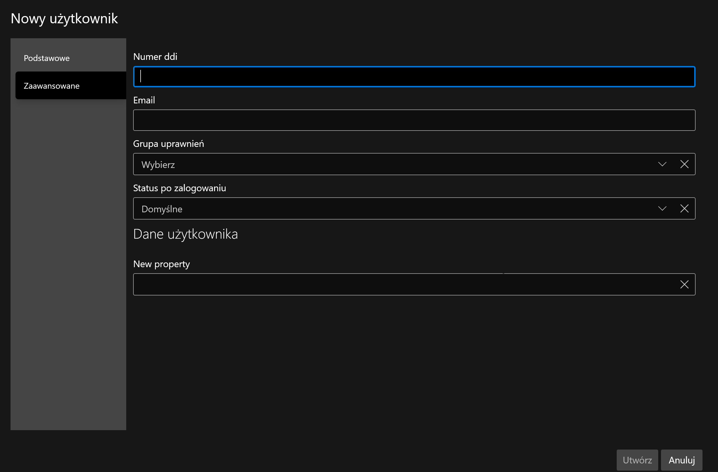Select the Zaawansowane tab
718x472 pixels.
tap(51, 86)
